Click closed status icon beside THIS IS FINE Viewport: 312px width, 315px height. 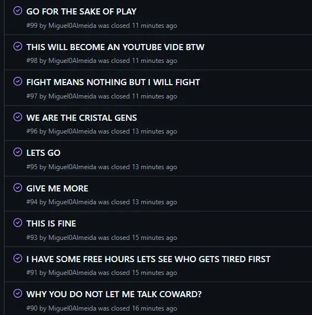(18, 223)
